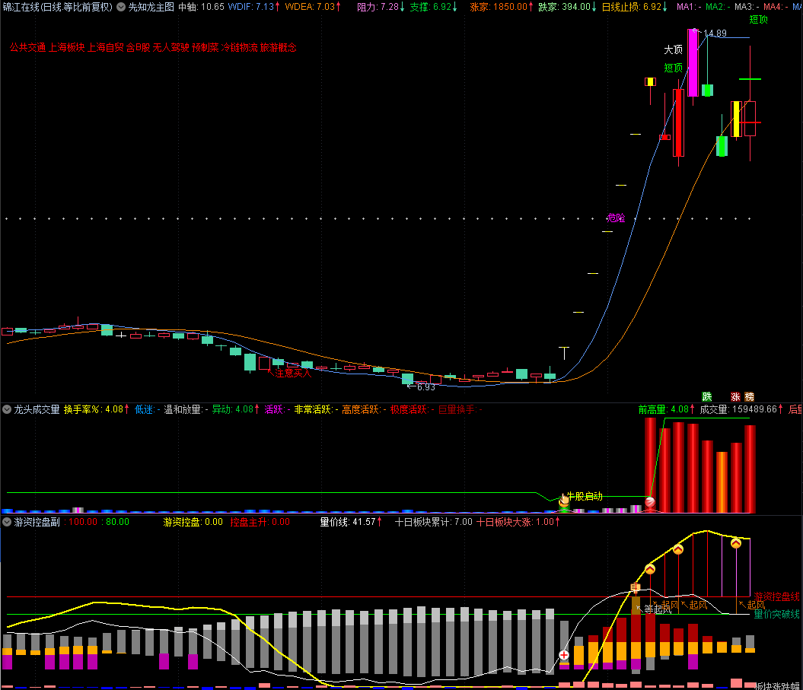Expand the 游资控盘副 indicator dropdown
The height and width of the screenshot is (690, 803).
click(x=7, y=522)
